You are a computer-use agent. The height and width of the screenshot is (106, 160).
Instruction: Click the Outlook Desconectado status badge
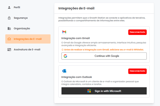137,71
